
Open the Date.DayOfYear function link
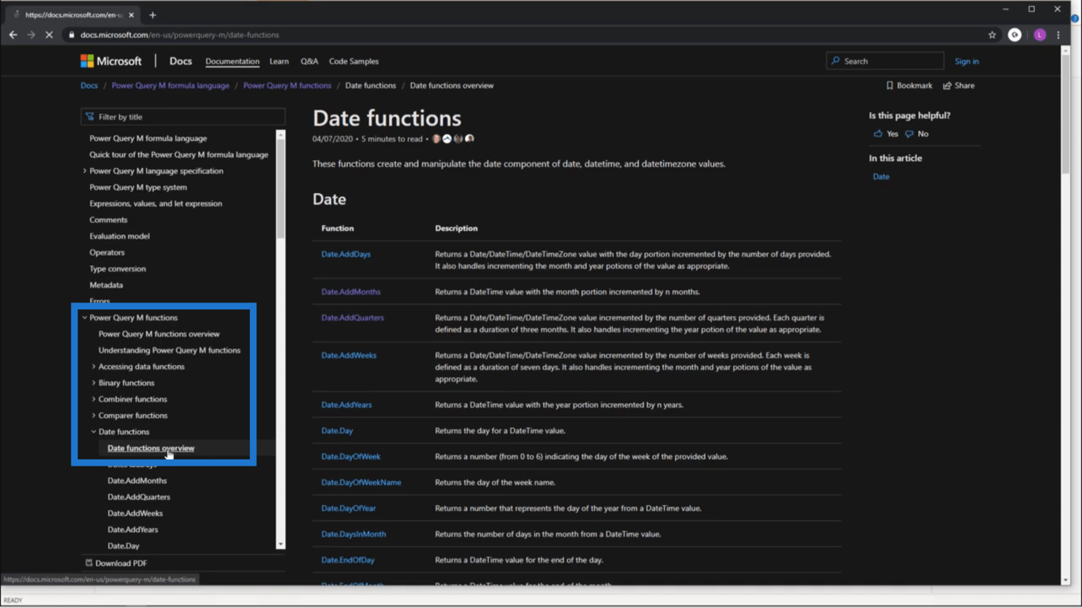click(348, 508)
